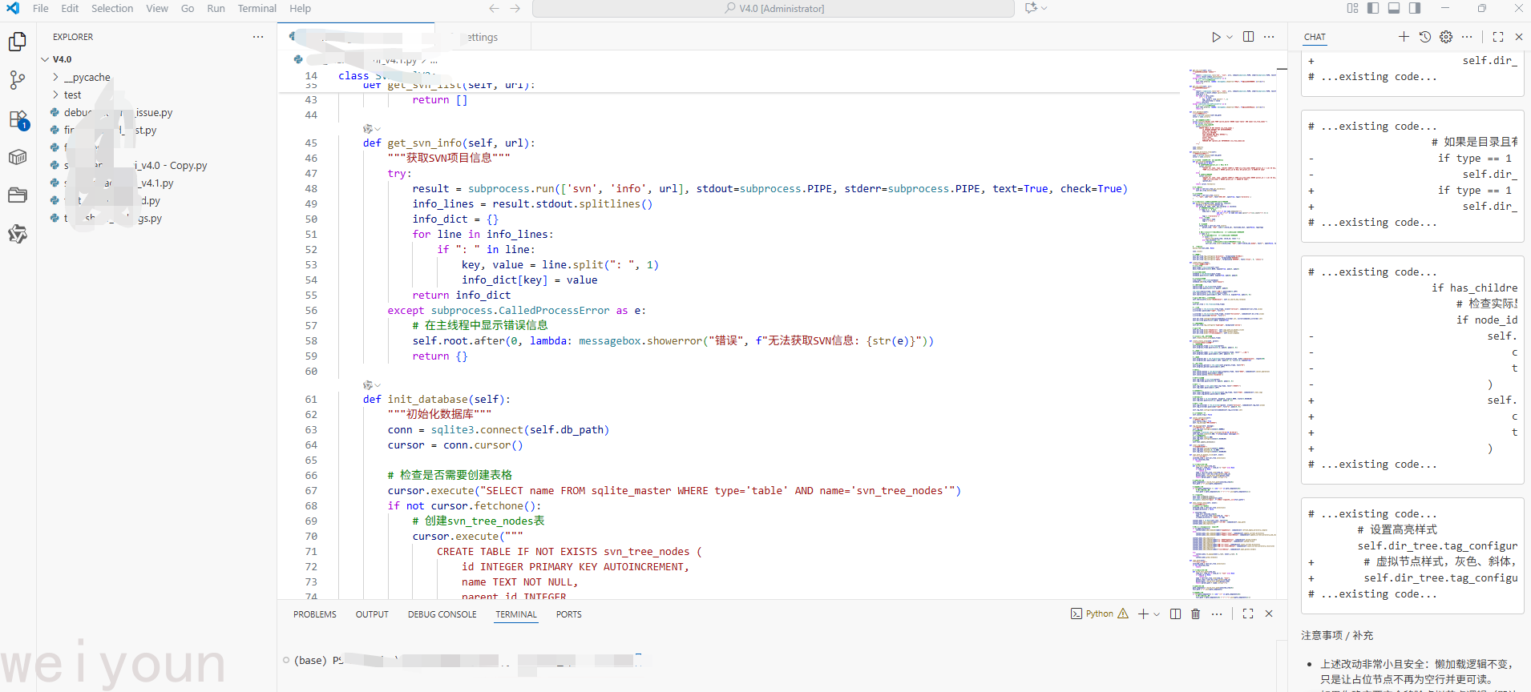1531x692 pixels.
Task: Split the editor to the right
Action: 1248,37
